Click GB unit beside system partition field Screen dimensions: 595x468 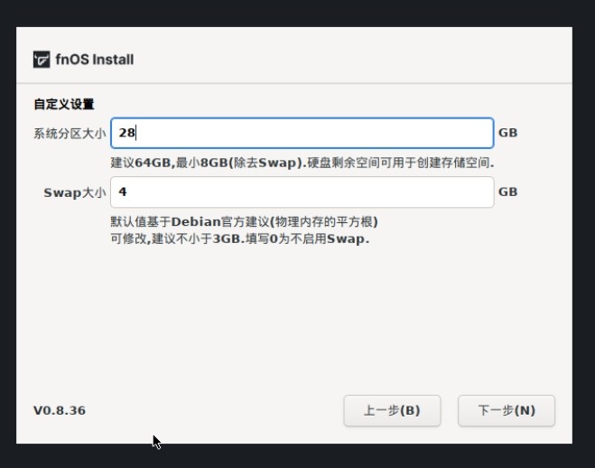507,133
